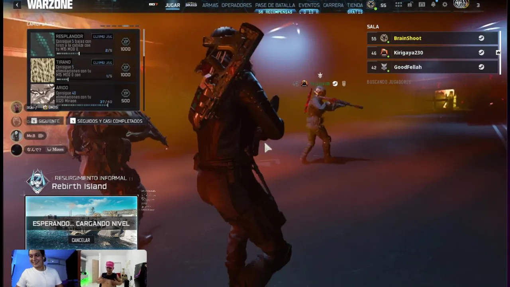
Task: Open the PASE DE BATALLA tab
Action: pos(275,5)
